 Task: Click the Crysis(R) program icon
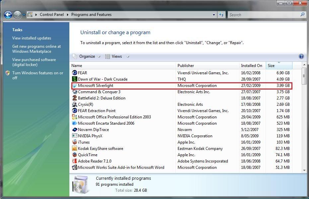tap(74, 104)
